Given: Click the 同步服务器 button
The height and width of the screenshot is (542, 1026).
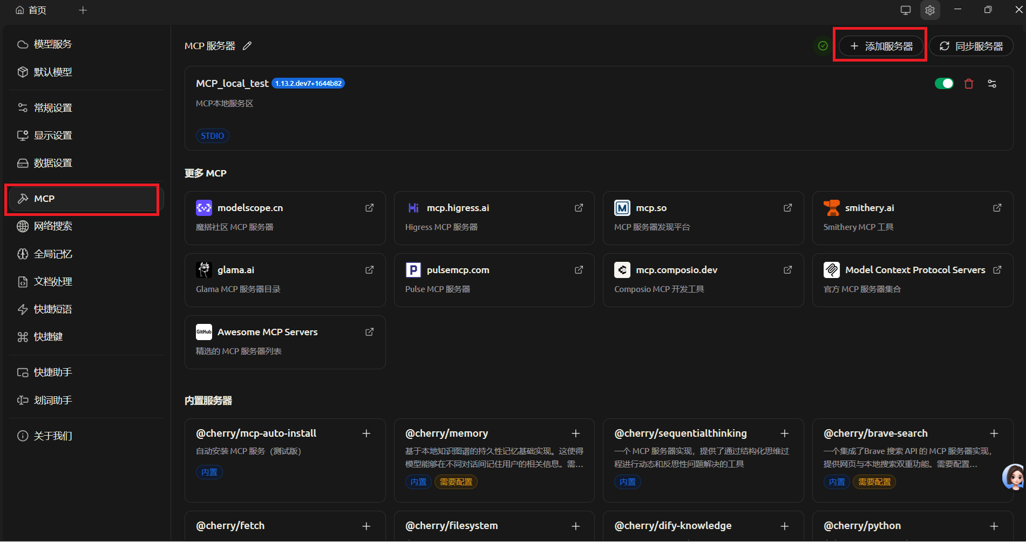Looking at the screenshot, I should (971, 46).
